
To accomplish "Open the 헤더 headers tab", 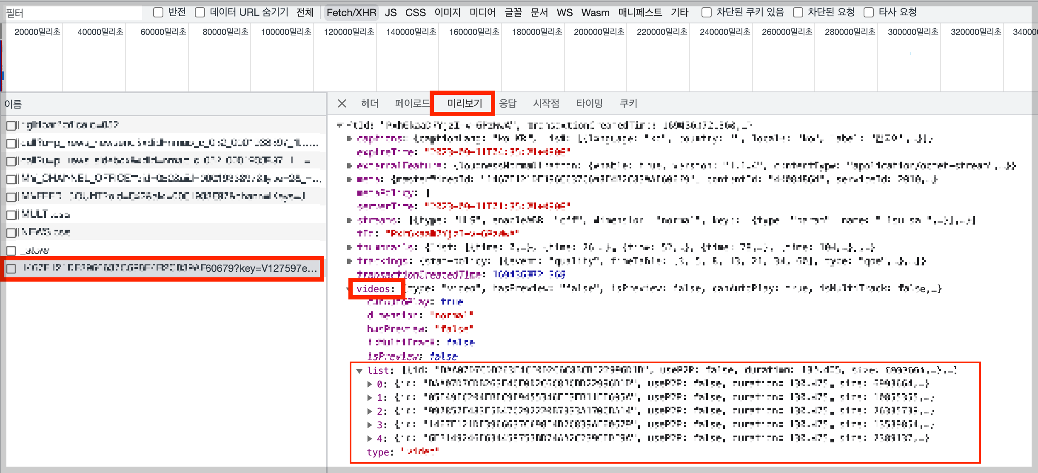I will (x=369, y=103).
